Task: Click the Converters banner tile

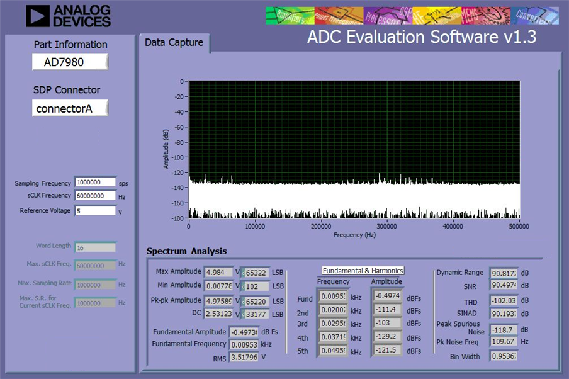Action: 535,16
